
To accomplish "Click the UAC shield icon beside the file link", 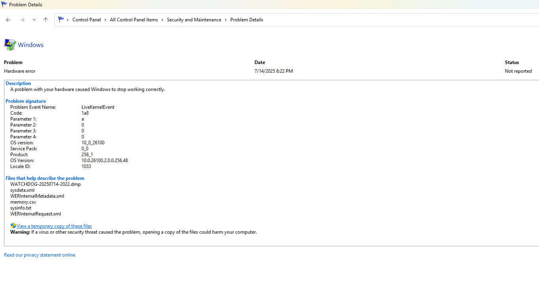I will point(13,226).
